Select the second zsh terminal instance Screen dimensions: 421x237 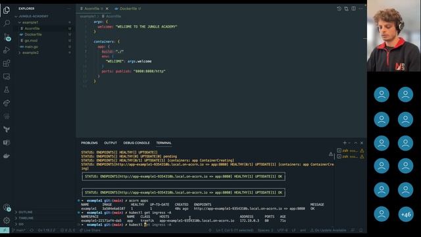[351, 157]
